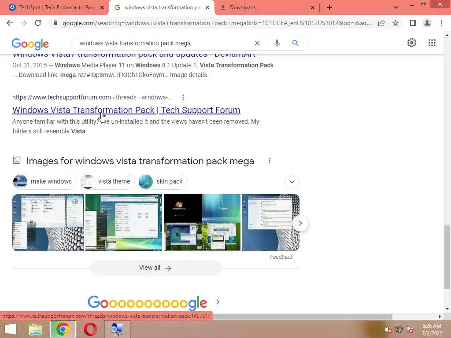Screen dimensions: 451x338
Task: Filter images by make windows
Action: 44,182
